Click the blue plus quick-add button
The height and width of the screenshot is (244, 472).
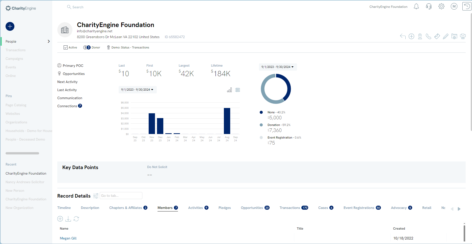(x=10, y=26)
